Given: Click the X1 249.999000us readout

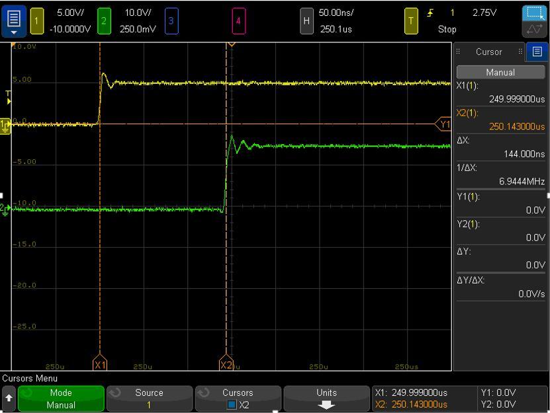Looking at the screenshot, I should tap(517, 99).
